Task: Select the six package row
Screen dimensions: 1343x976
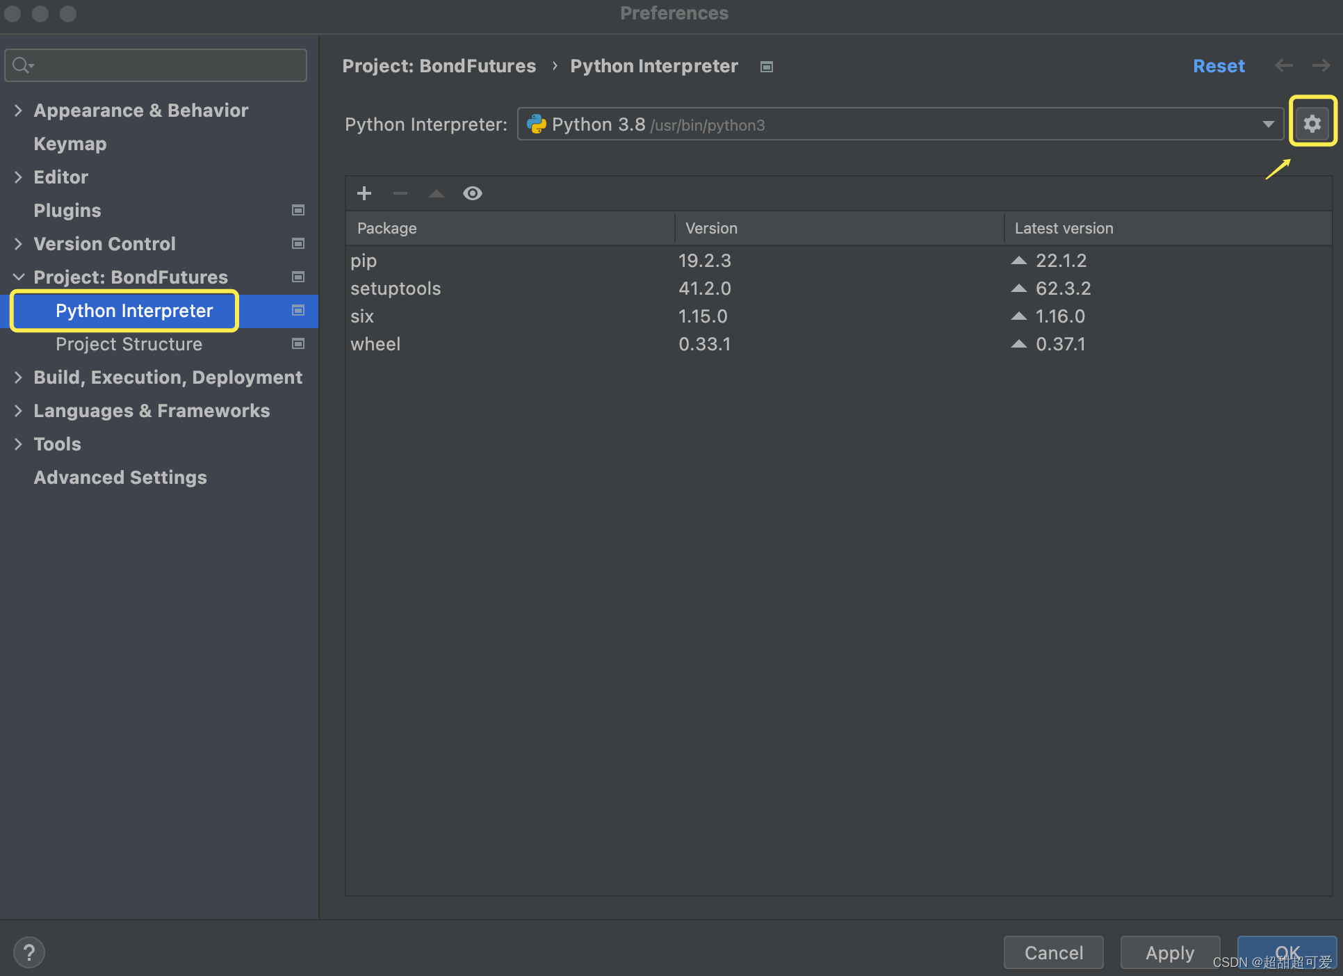Action: click(838, 316)
